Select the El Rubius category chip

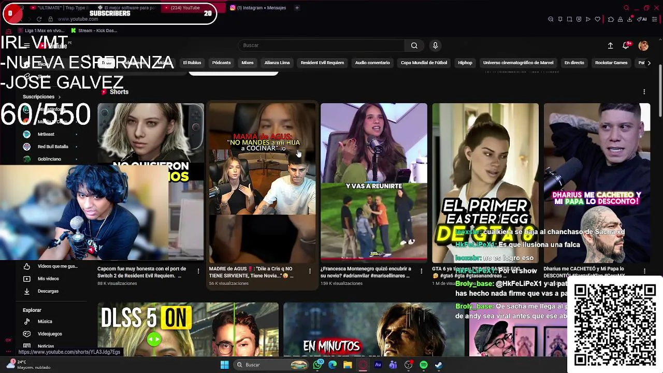pyautogui.click(x=192, y=63)
